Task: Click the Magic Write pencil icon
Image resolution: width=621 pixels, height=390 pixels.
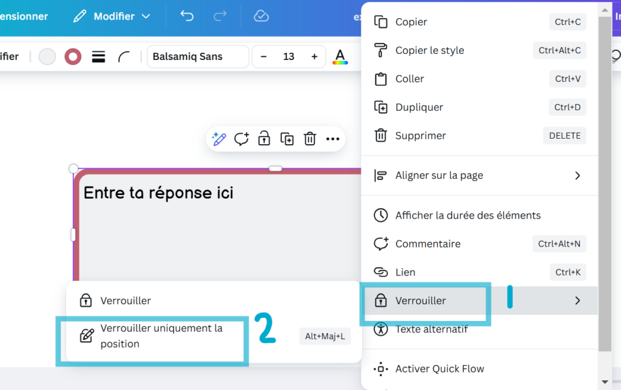Action: pos(218,139)
